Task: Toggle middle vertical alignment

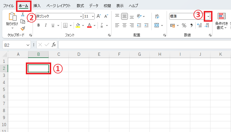Action: (x=124, y=16)
